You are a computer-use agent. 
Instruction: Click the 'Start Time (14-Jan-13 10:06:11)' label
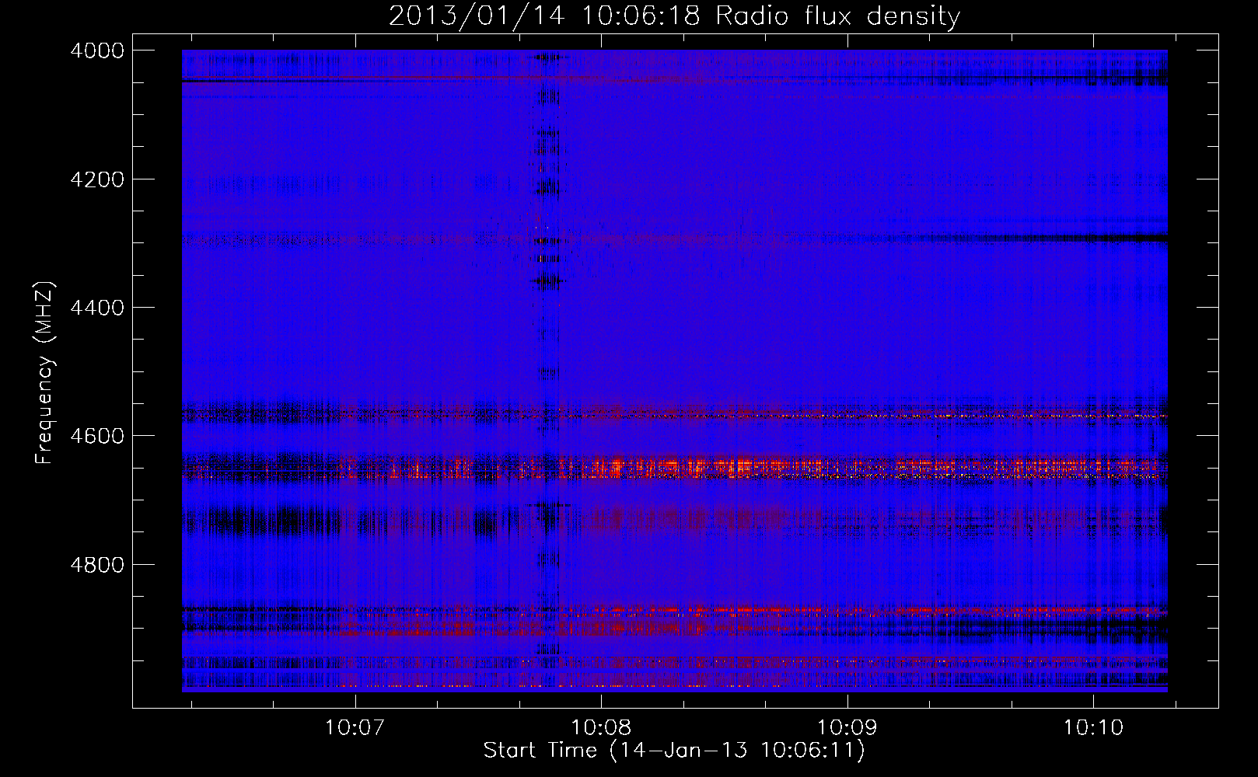pyautogui.click(x=674, y=751)
